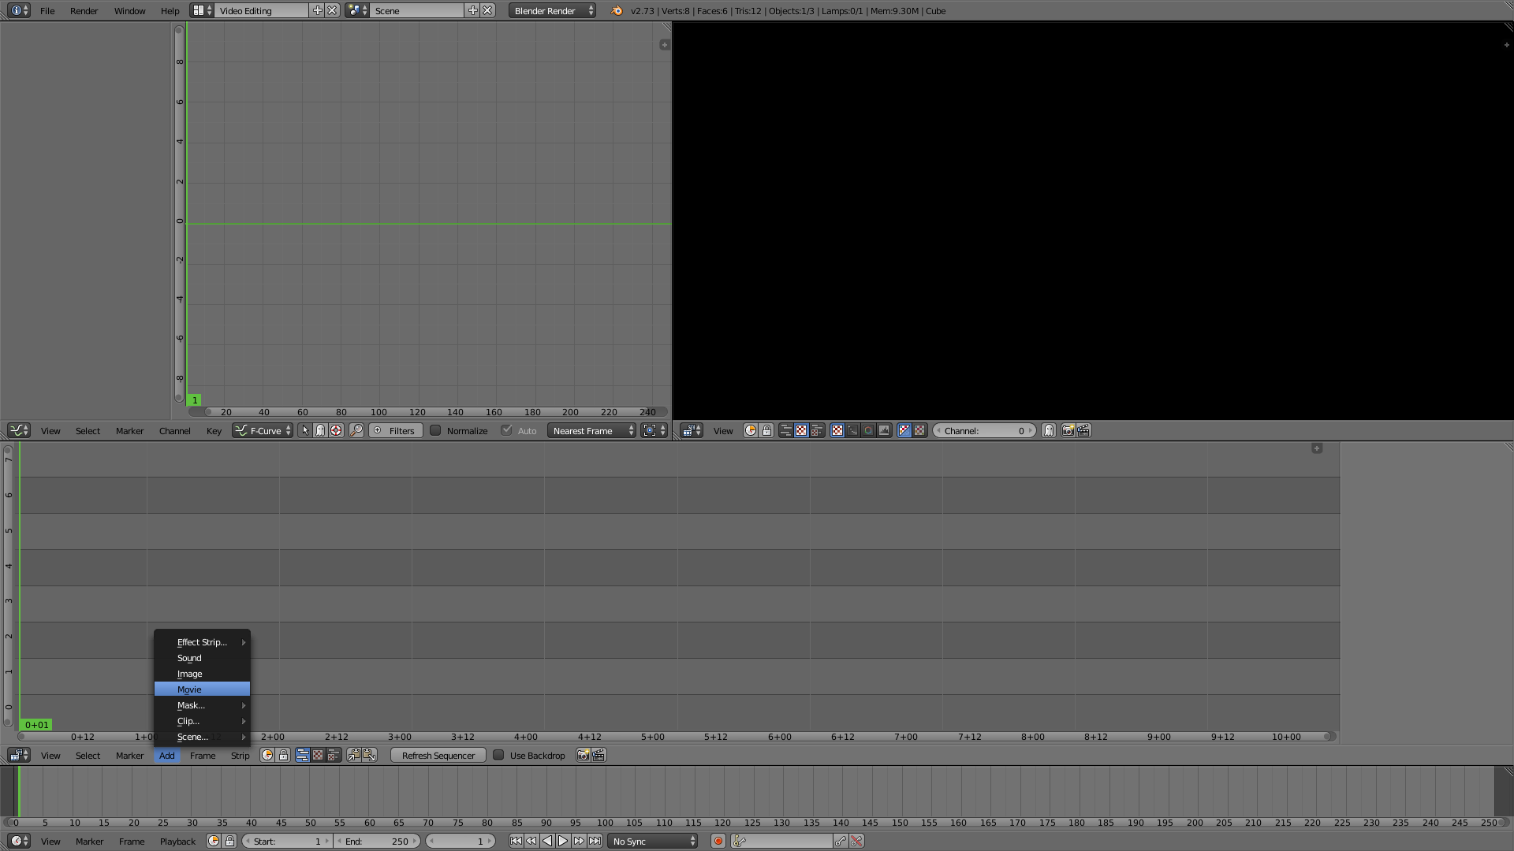Screen dimensions: 1514x851
Task: Open the Blender Render engine dropdown
Action: tap(552, 11)
